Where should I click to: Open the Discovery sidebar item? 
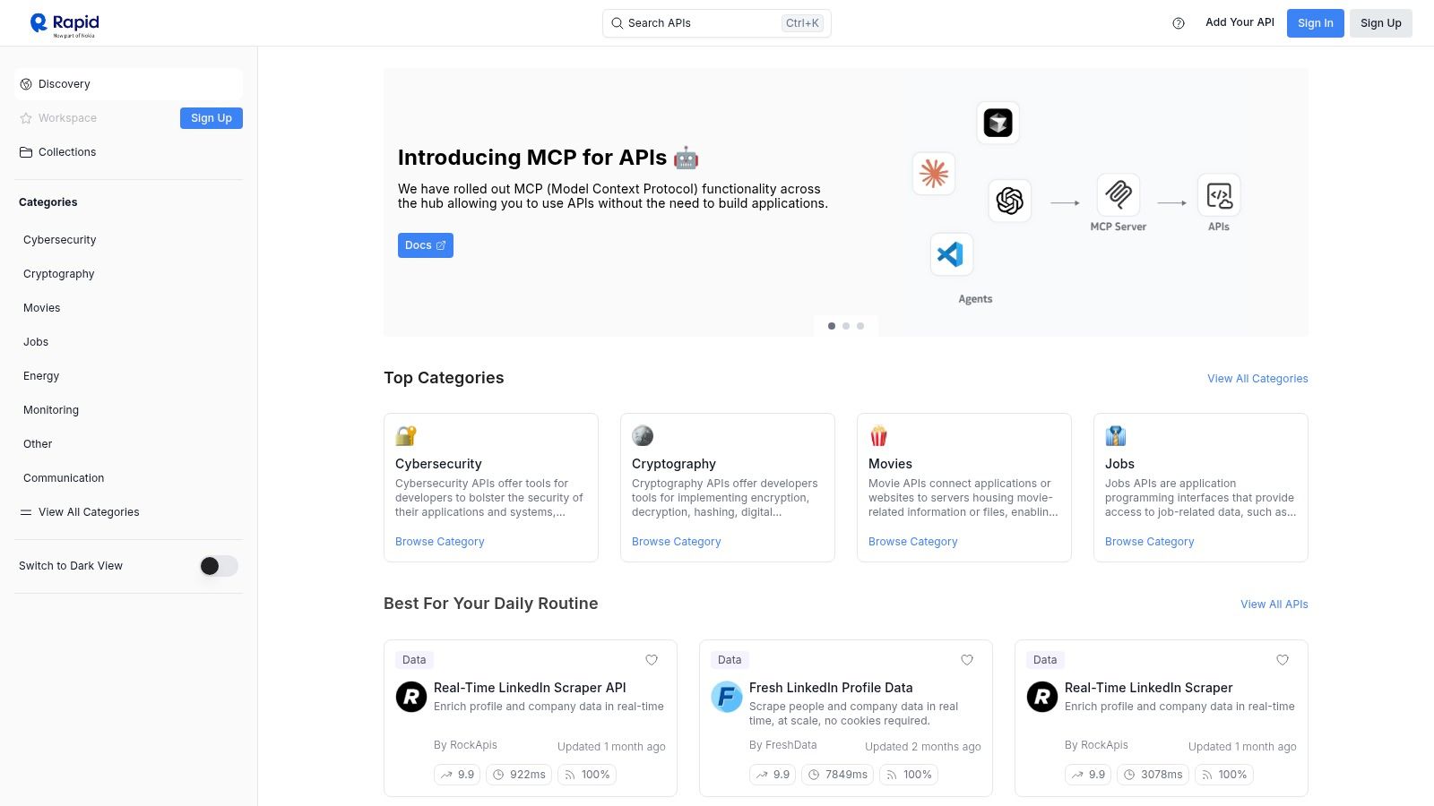tap(128, 84)
